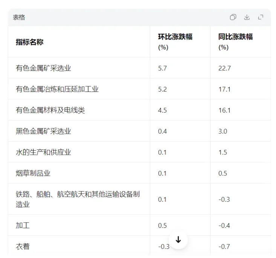Screen dimensions: 276x258
Task: Click the 5.7 value in 有色金属矿采选业 row
Action: (x=162, y=68)
